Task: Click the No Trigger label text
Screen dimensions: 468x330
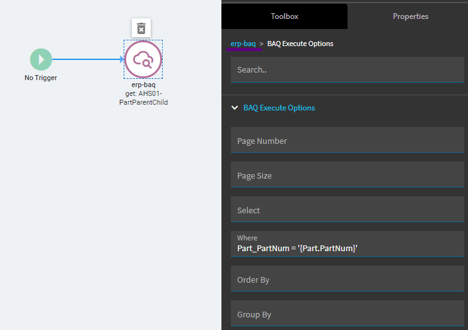Action: (41, 78)
